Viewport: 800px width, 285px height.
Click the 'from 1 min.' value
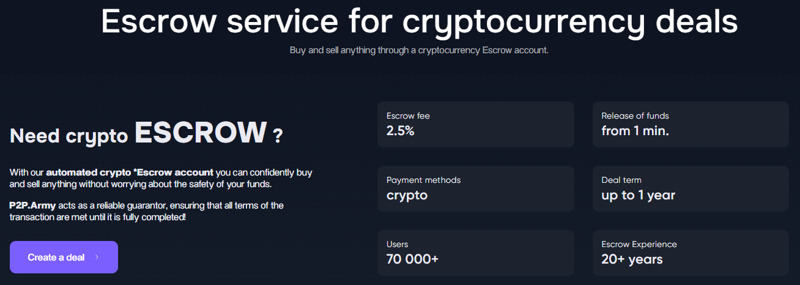tap(635, 130)
